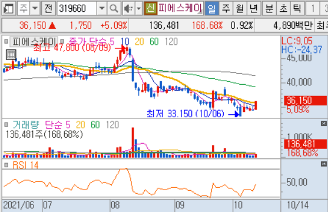Toggle the speaker sound icon
The height and width of the screenshot is (212, 328).
128,9
